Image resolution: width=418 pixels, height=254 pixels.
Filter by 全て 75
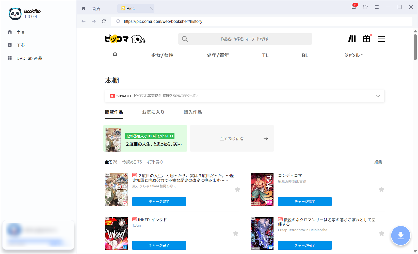click(x=111, y=162)
